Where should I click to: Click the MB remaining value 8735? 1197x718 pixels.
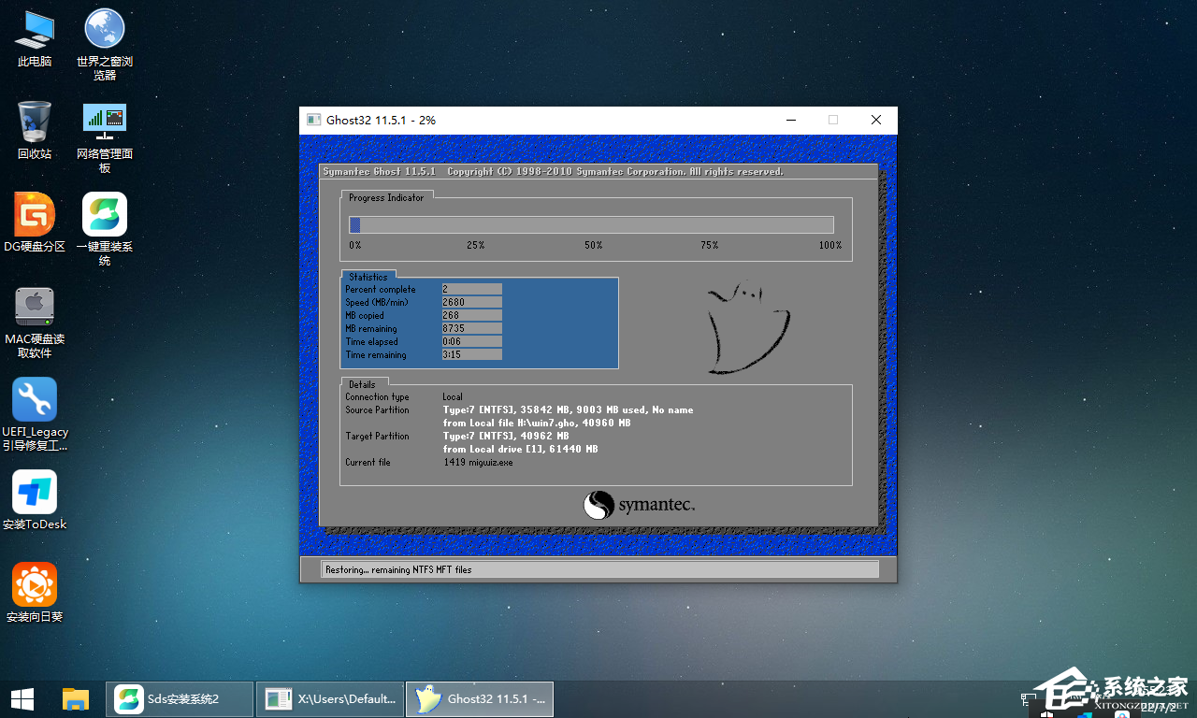click(x=471, y=328)
